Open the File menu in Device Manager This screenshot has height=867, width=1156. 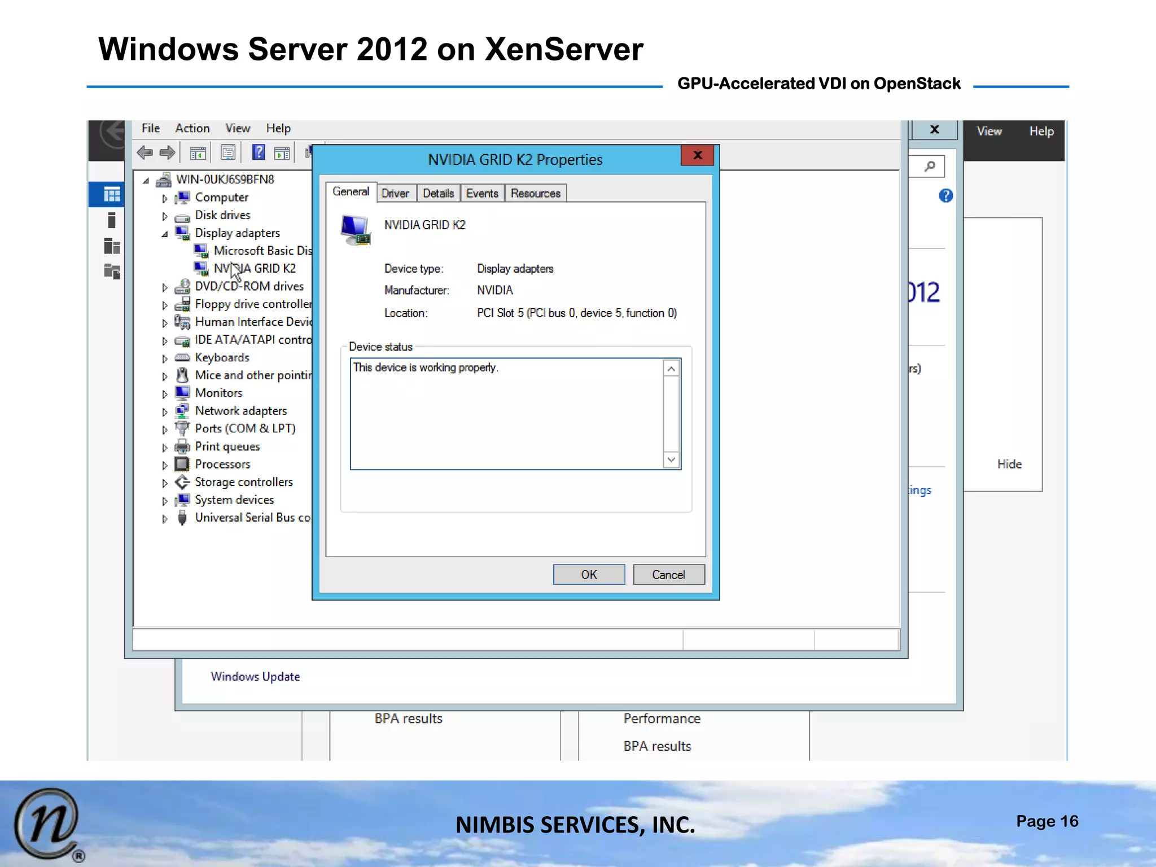pos(151,128)
